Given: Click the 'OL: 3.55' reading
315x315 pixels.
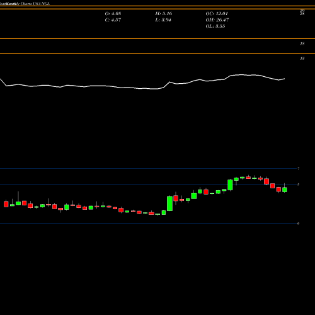Looking at the screenshot, I should [x=215, y=26].
